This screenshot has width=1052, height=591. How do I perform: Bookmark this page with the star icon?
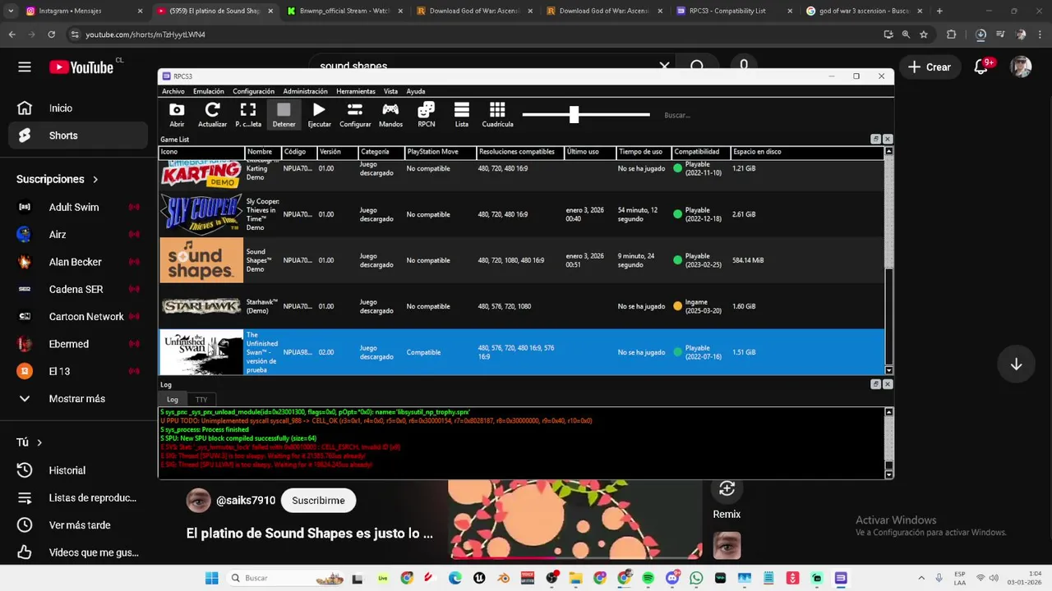pyautogui.click(x=924, y=34)
